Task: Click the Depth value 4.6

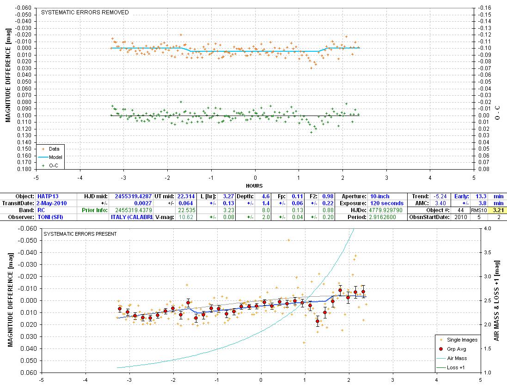Action: [265, 196]
